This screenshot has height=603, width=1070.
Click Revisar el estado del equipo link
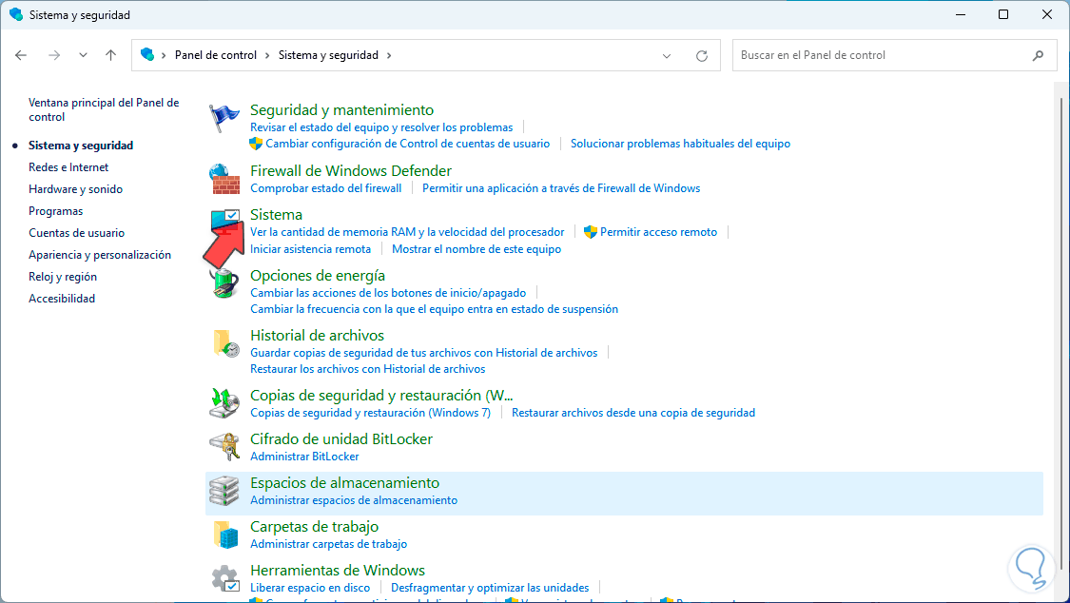click(381, 127)
